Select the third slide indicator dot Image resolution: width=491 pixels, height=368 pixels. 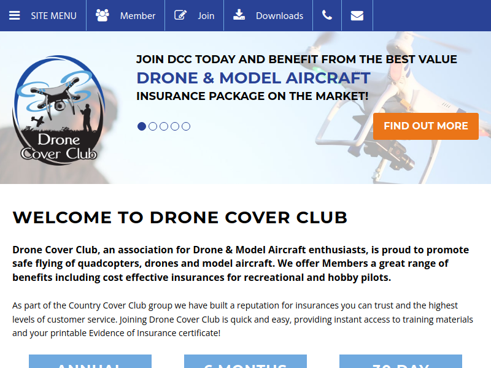[164, 126]
